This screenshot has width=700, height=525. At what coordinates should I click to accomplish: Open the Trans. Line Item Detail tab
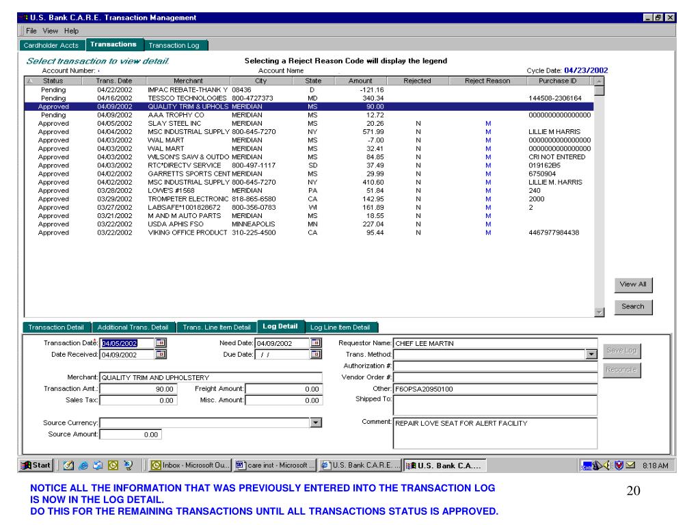click(217, 327)
